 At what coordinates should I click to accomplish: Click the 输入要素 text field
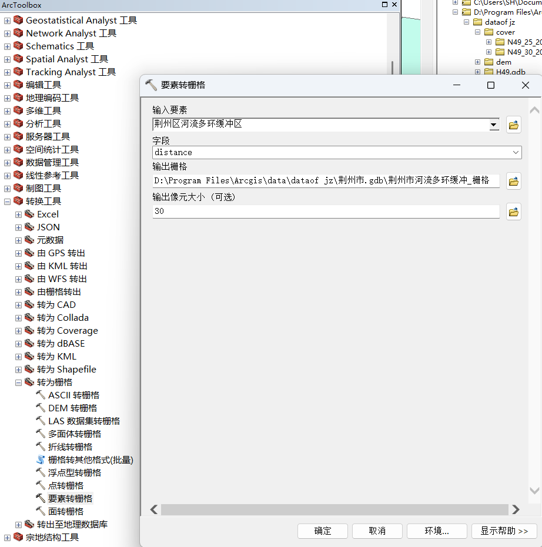pos(320,124)
